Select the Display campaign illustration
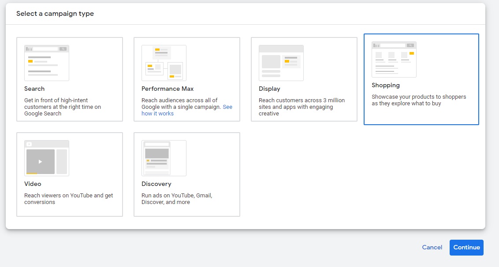 pyautogui.click(x=281, y=63)
